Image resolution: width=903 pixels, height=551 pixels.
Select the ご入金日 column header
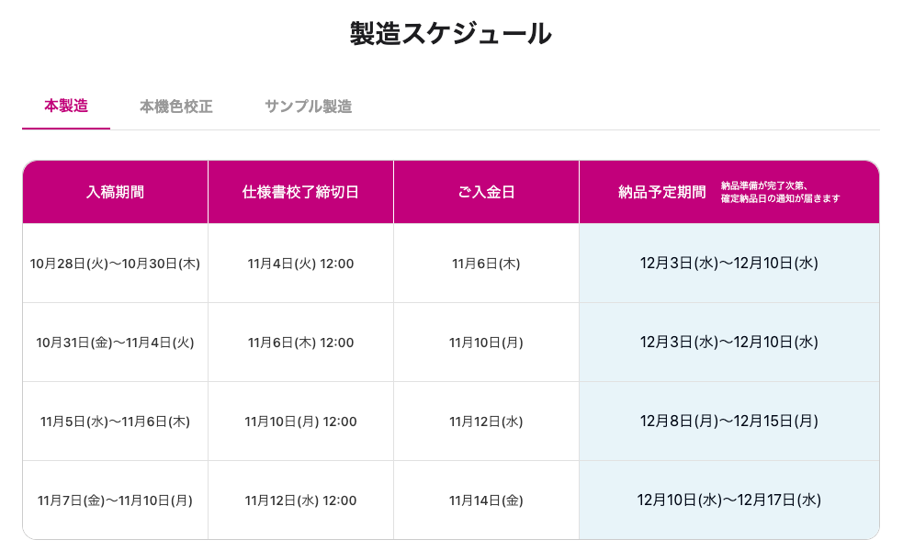(x=486, y=192)
